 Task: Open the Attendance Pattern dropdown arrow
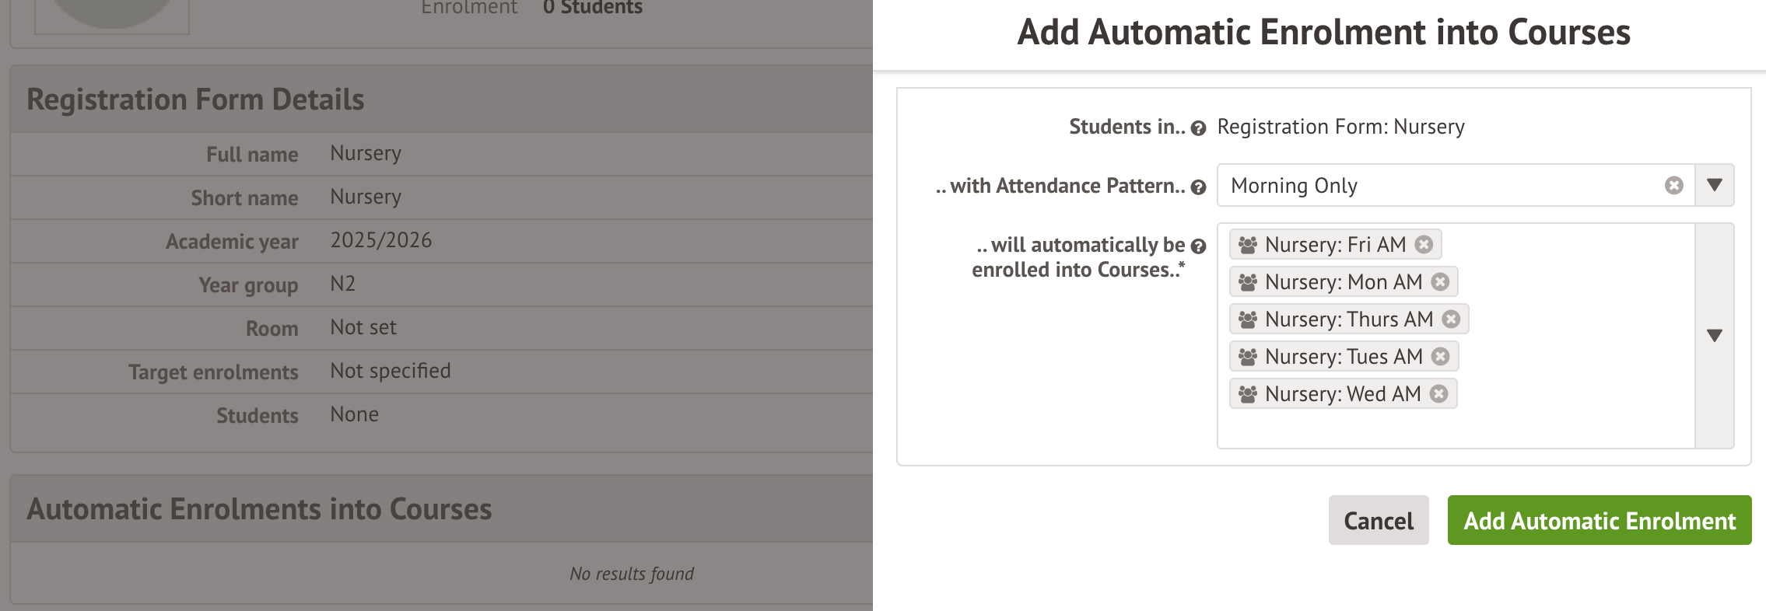point(1714,186)
